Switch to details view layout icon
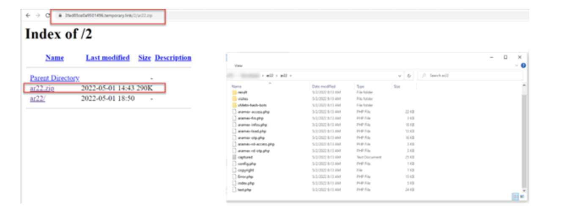 pyautogui.click(x=515, y=196)
